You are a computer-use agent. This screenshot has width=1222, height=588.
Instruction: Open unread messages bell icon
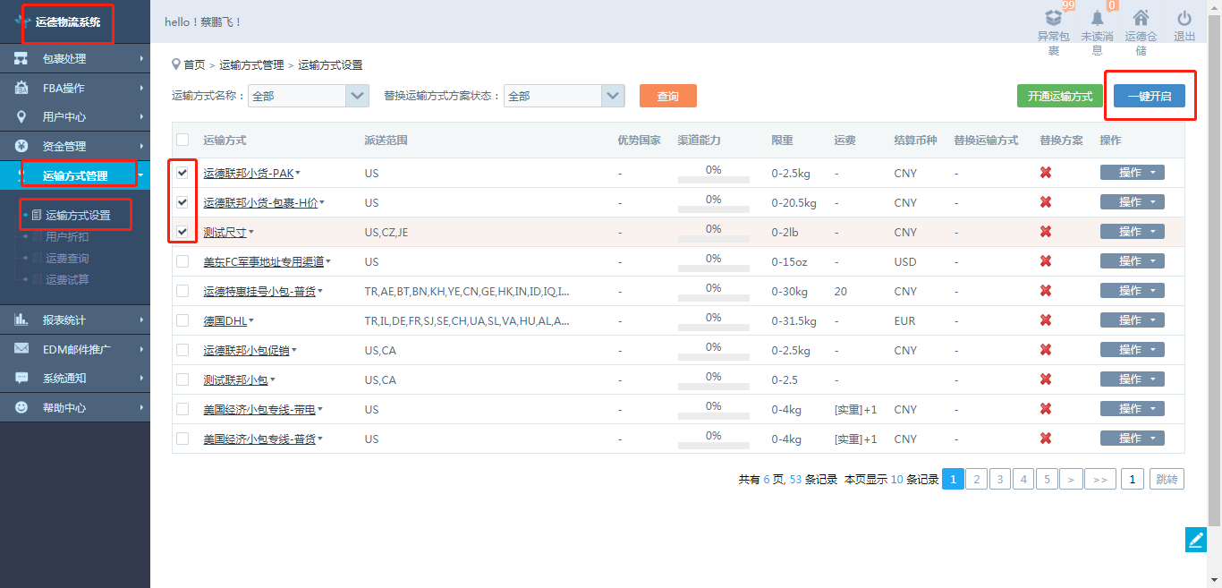pos(1097,18)
